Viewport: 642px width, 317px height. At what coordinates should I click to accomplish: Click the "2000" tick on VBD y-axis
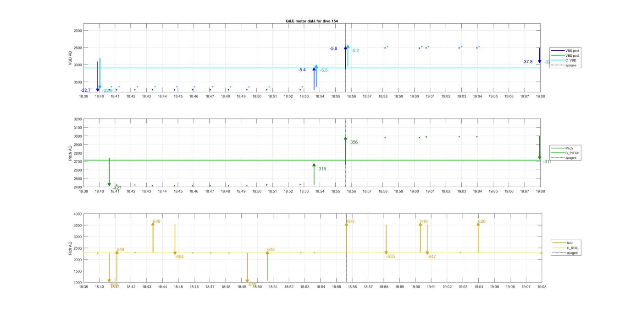78,31
